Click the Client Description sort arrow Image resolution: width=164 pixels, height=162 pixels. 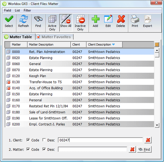[x=114, y=45]
